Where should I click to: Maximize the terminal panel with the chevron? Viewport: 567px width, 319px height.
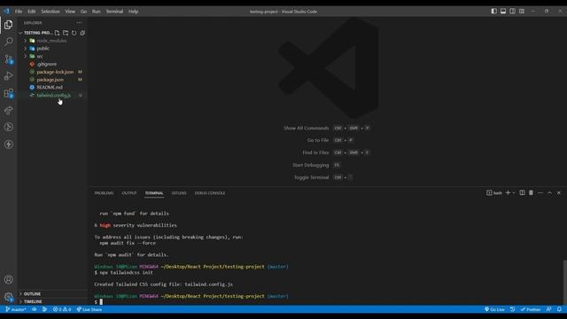[549, 193]
